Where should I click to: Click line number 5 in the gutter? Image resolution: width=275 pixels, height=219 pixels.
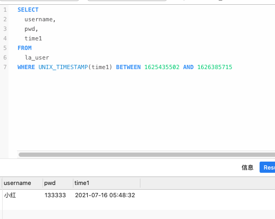tap(5, 48)
